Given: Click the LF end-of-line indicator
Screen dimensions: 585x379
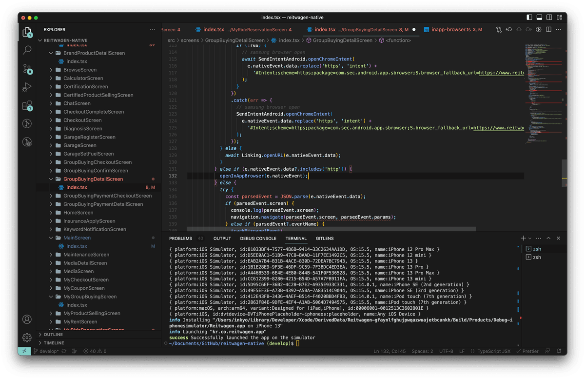Looking at the screenshot, I should (x=462, y=351).
